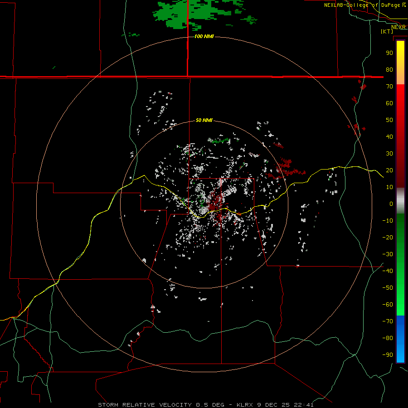Click the 40 value on velocity scale

tap(389, 136)
